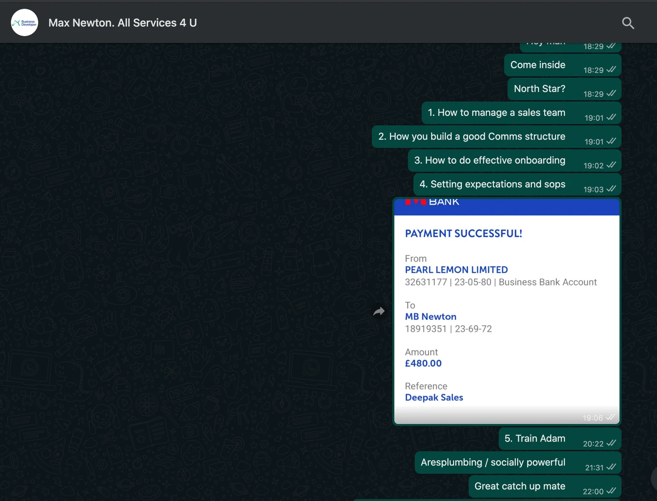The height and width of the screenshot is (501, 657).
Task: Select the 'Come inside' message
Action: tap(563, 65)
